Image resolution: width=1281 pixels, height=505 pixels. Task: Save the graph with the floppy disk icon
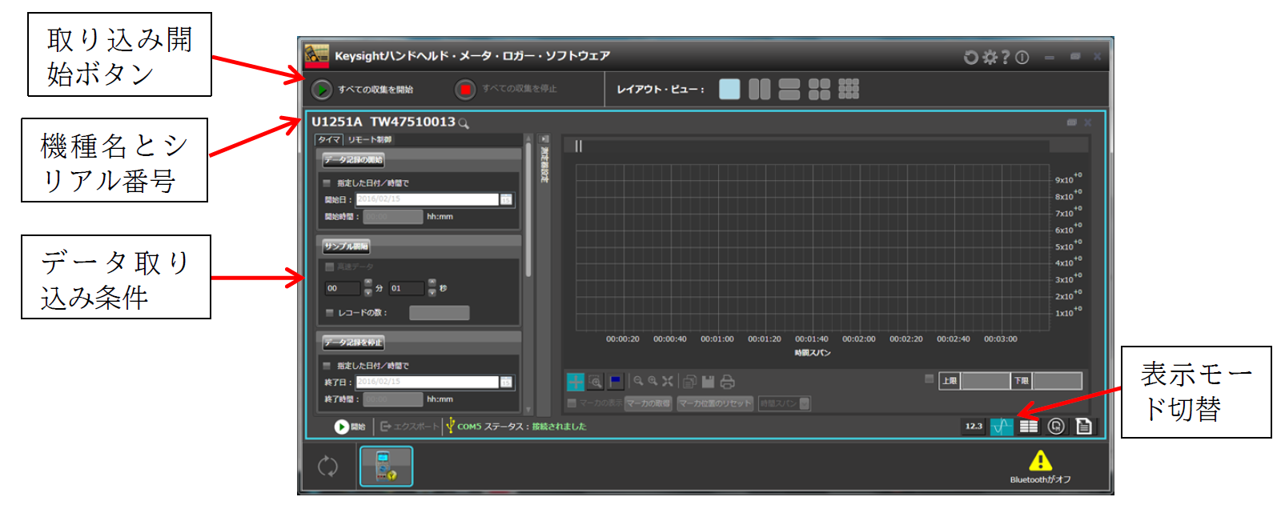(x=708, y=382)
